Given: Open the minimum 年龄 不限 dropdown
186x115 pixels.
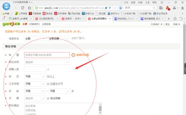Looking at the screenshot, I should (x=35, y=91).
